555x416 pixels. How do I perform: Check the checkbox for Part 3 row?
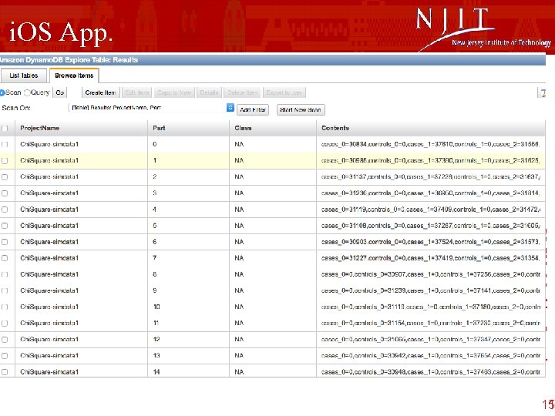coord(5,193)
